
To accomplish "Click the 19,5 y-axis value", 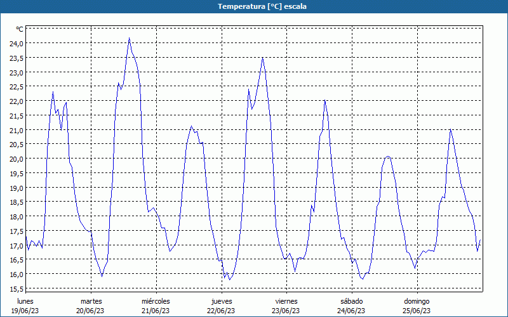I will [x=17, y=174].
